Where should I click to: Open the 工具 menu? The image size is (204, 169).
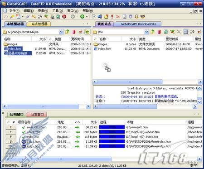(58, 11)
